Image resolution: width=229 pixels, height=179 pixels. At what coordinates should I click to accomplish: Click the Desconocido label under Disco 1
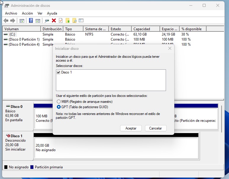15,140
